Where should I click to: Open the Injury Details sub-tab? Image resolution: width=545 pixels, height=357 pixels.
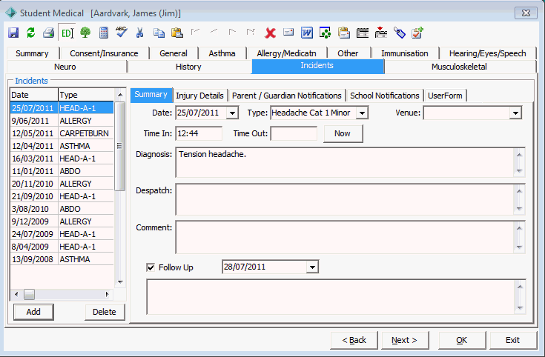pos(199,96)
